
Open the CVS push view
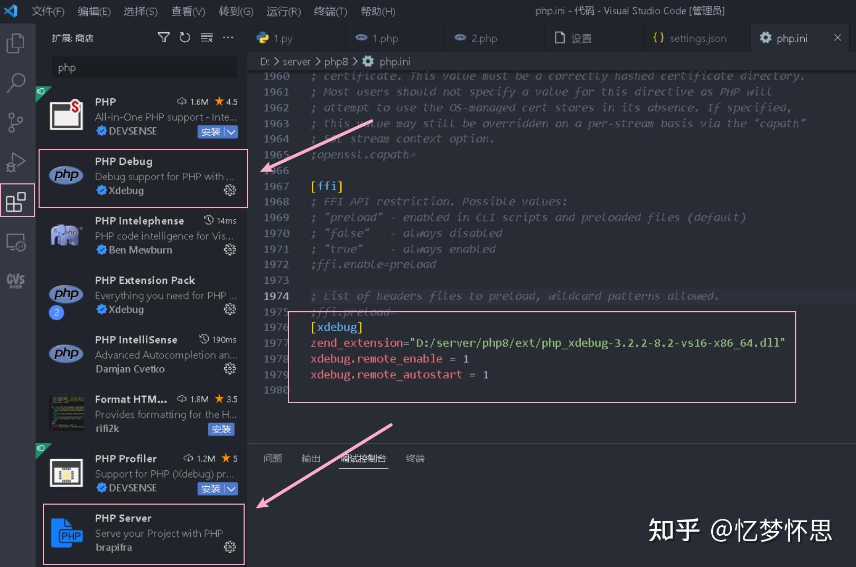17,280
